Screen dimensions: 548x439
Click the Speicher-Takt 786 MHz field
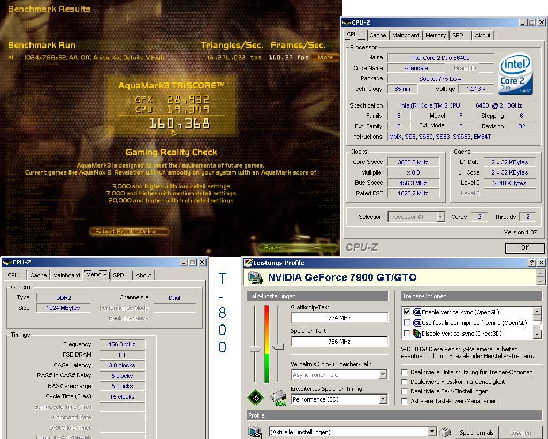coord(339,342)
